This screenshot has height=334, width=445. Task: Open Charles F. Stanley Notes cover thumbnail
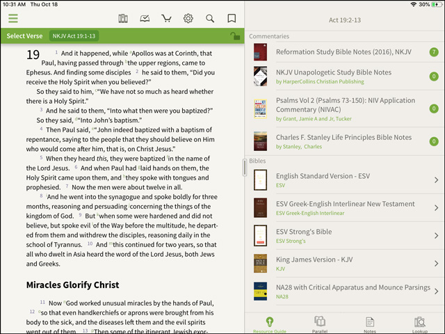click(260, 141)
